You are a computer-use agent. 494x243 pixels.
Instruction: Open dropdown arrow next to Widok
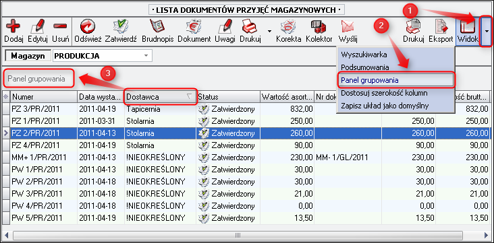coord(487,31)
